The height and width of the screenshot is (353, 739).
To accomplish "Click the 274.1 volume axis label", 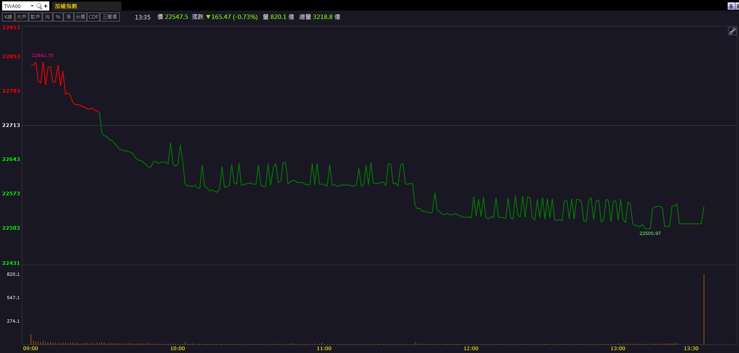I will pyautogui.click(x=13, y=321).
